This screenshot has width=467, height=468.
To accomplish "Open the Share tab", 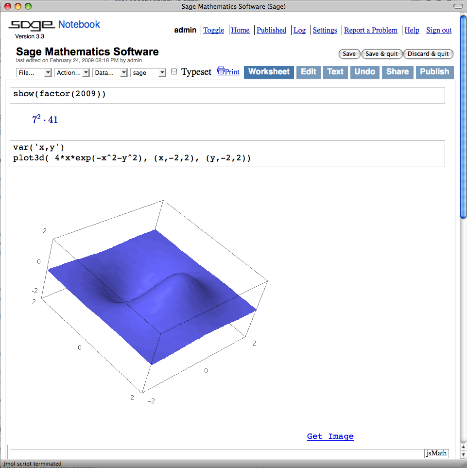I will [x=398, y=72].
